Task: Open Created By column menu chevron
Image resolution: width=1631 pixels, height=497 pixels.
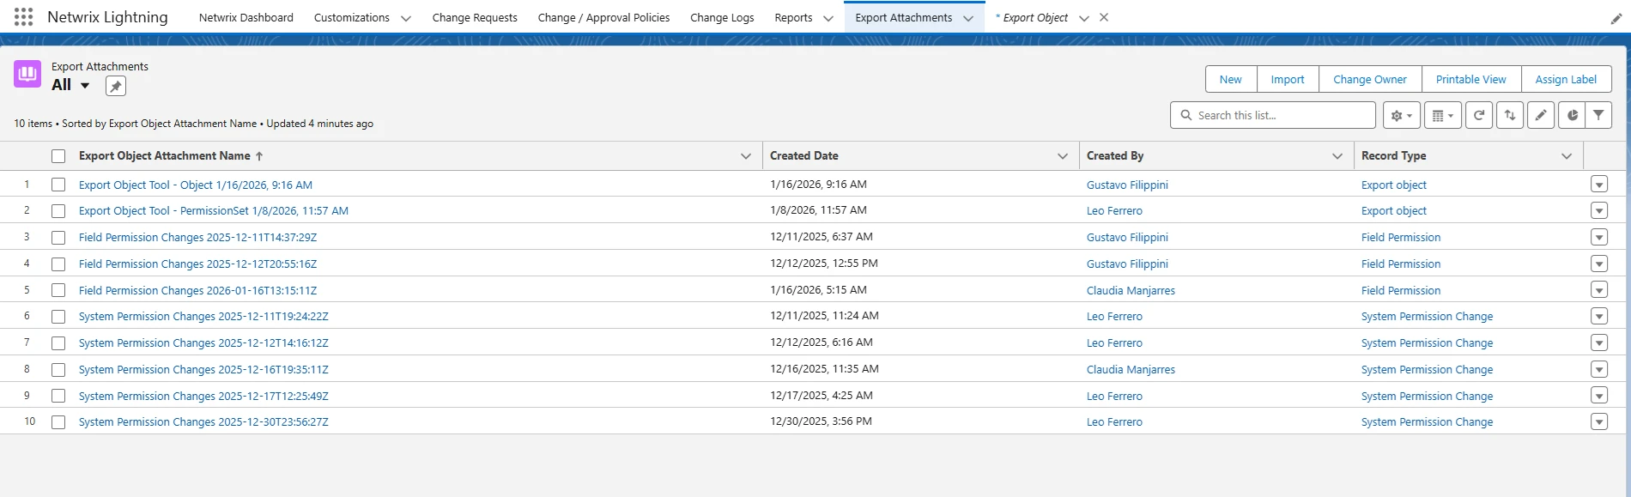Action: (1337, 156)
